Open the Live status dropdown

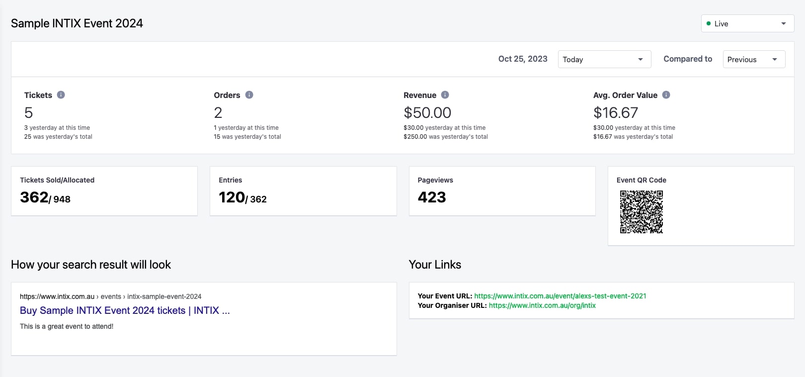click(747, 24)
